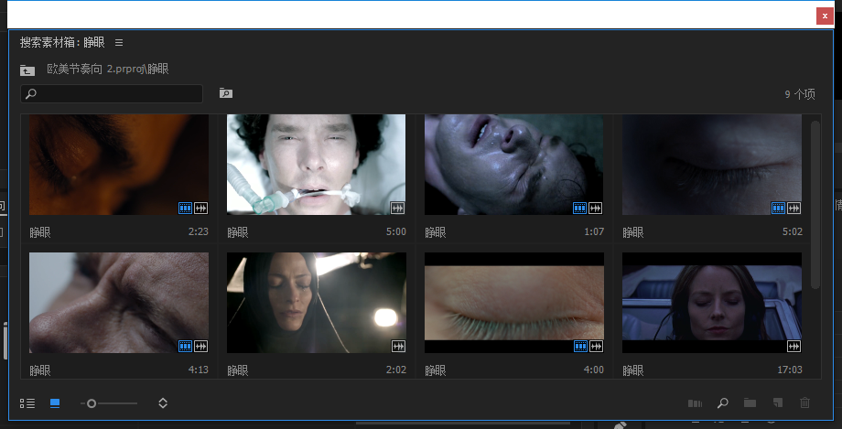Select the 1:07 sweaty face clip thumbnail
This screenshot has width=842, height=429.
[x=514, y=165]
